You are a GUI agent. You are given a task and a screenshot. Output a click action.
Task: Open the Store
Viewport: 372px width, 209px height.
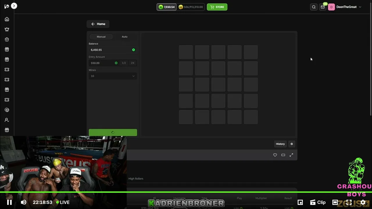tap(217, 7)
